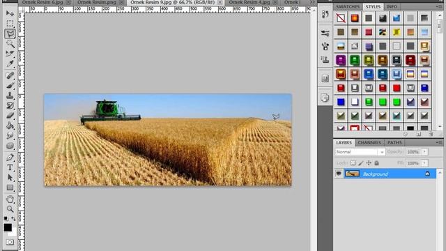Image resolution: width=446 pixels, height=251 pixels.
Task: Hide the Background layer with eye icon
Action: click(339, 174)
